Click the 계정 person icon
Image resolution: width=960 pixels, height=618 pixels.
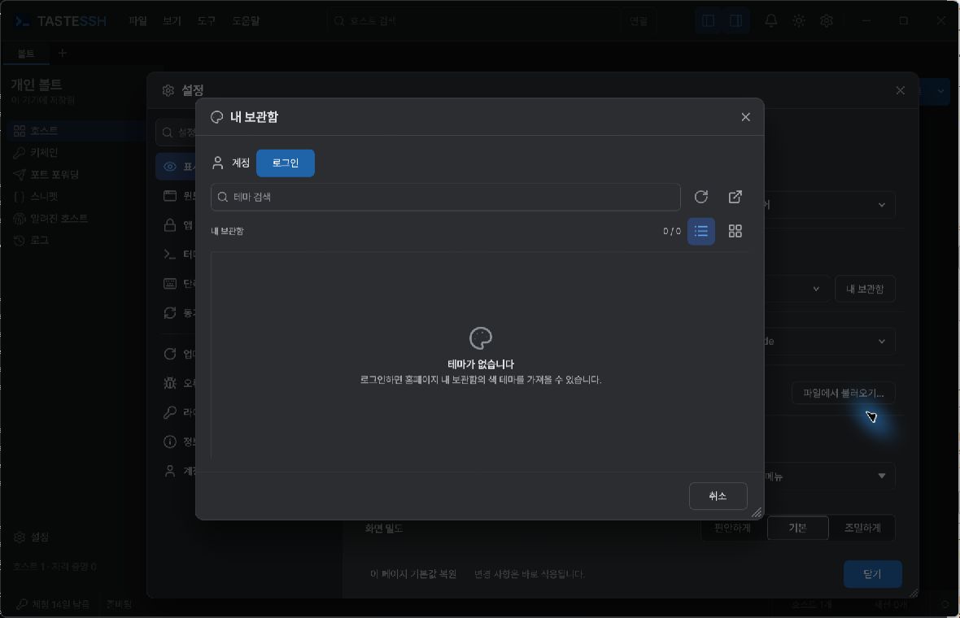click(217, 163)
